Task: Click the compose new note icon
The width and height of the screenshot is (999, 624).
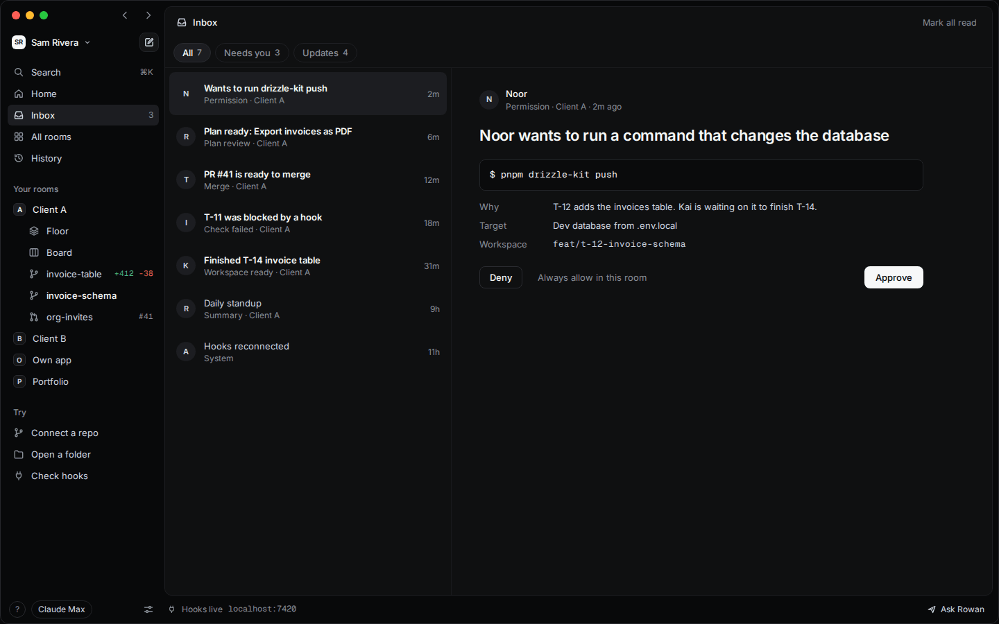Action: tap(149, 42)
